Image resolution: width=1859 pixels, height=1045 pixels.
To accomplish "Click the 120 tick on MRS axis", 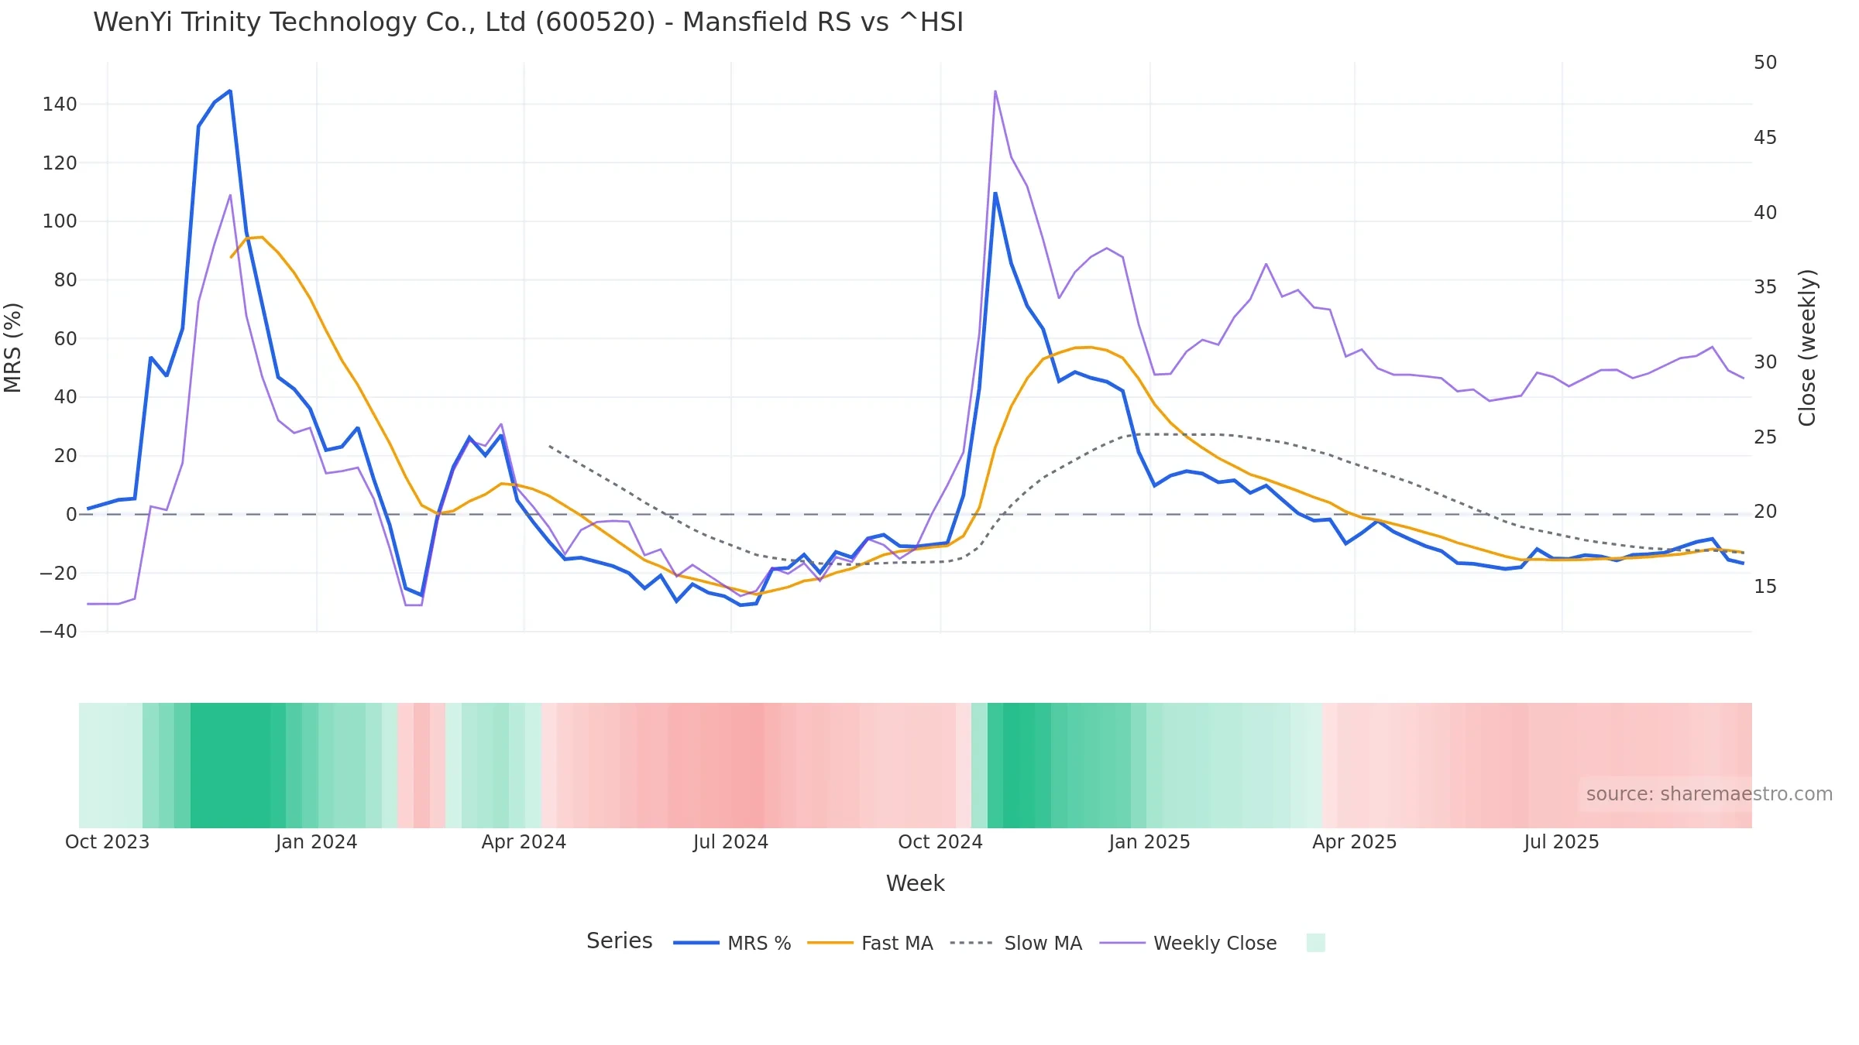I will tap(60, 163).
